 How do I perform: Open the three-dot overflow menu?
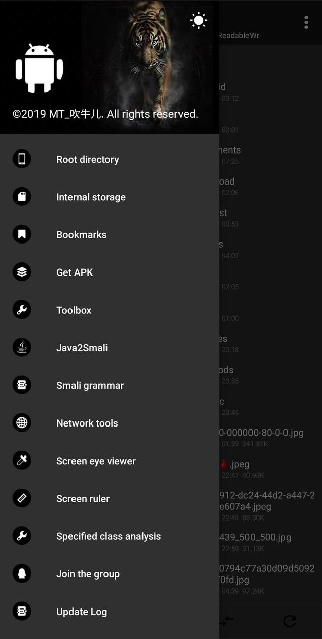tap(306, 22)
